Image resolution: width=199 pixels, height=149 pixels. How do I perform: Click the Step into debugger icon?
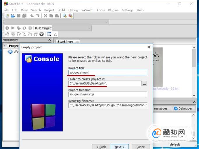(x=30, y=34)
